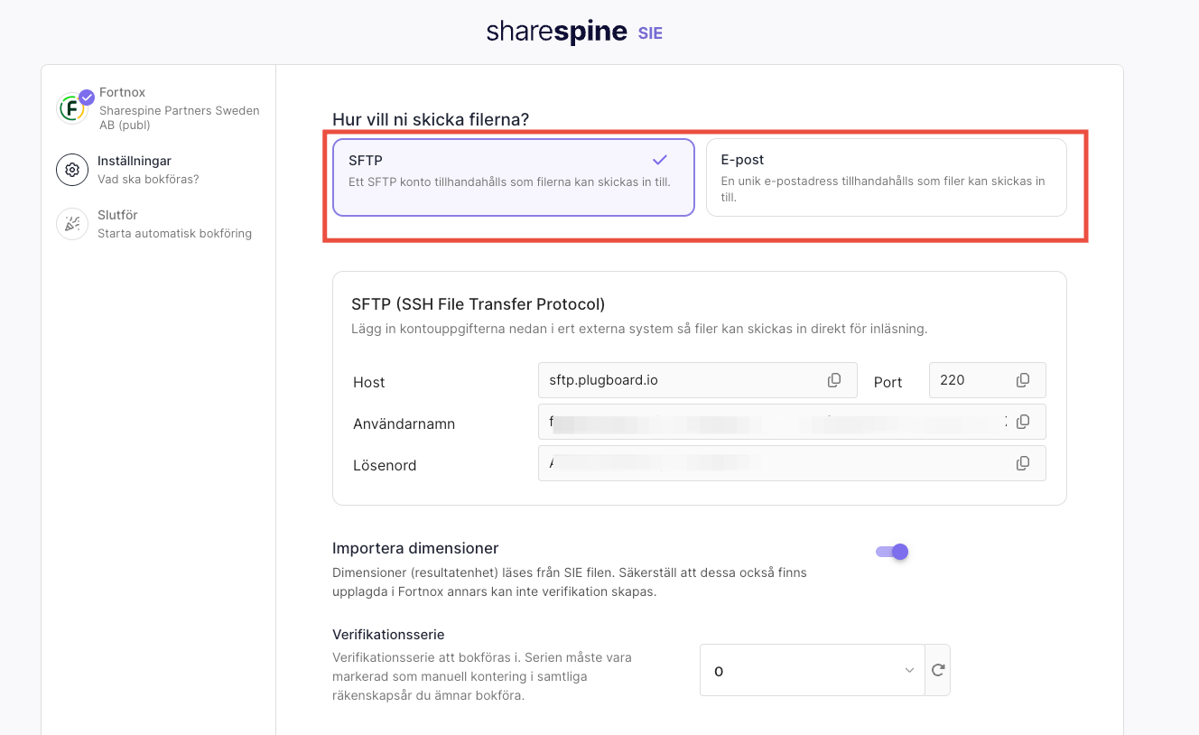Choose E-post as file delivery method
This screenshot has height=735, width=1199.
click(886, 177)
